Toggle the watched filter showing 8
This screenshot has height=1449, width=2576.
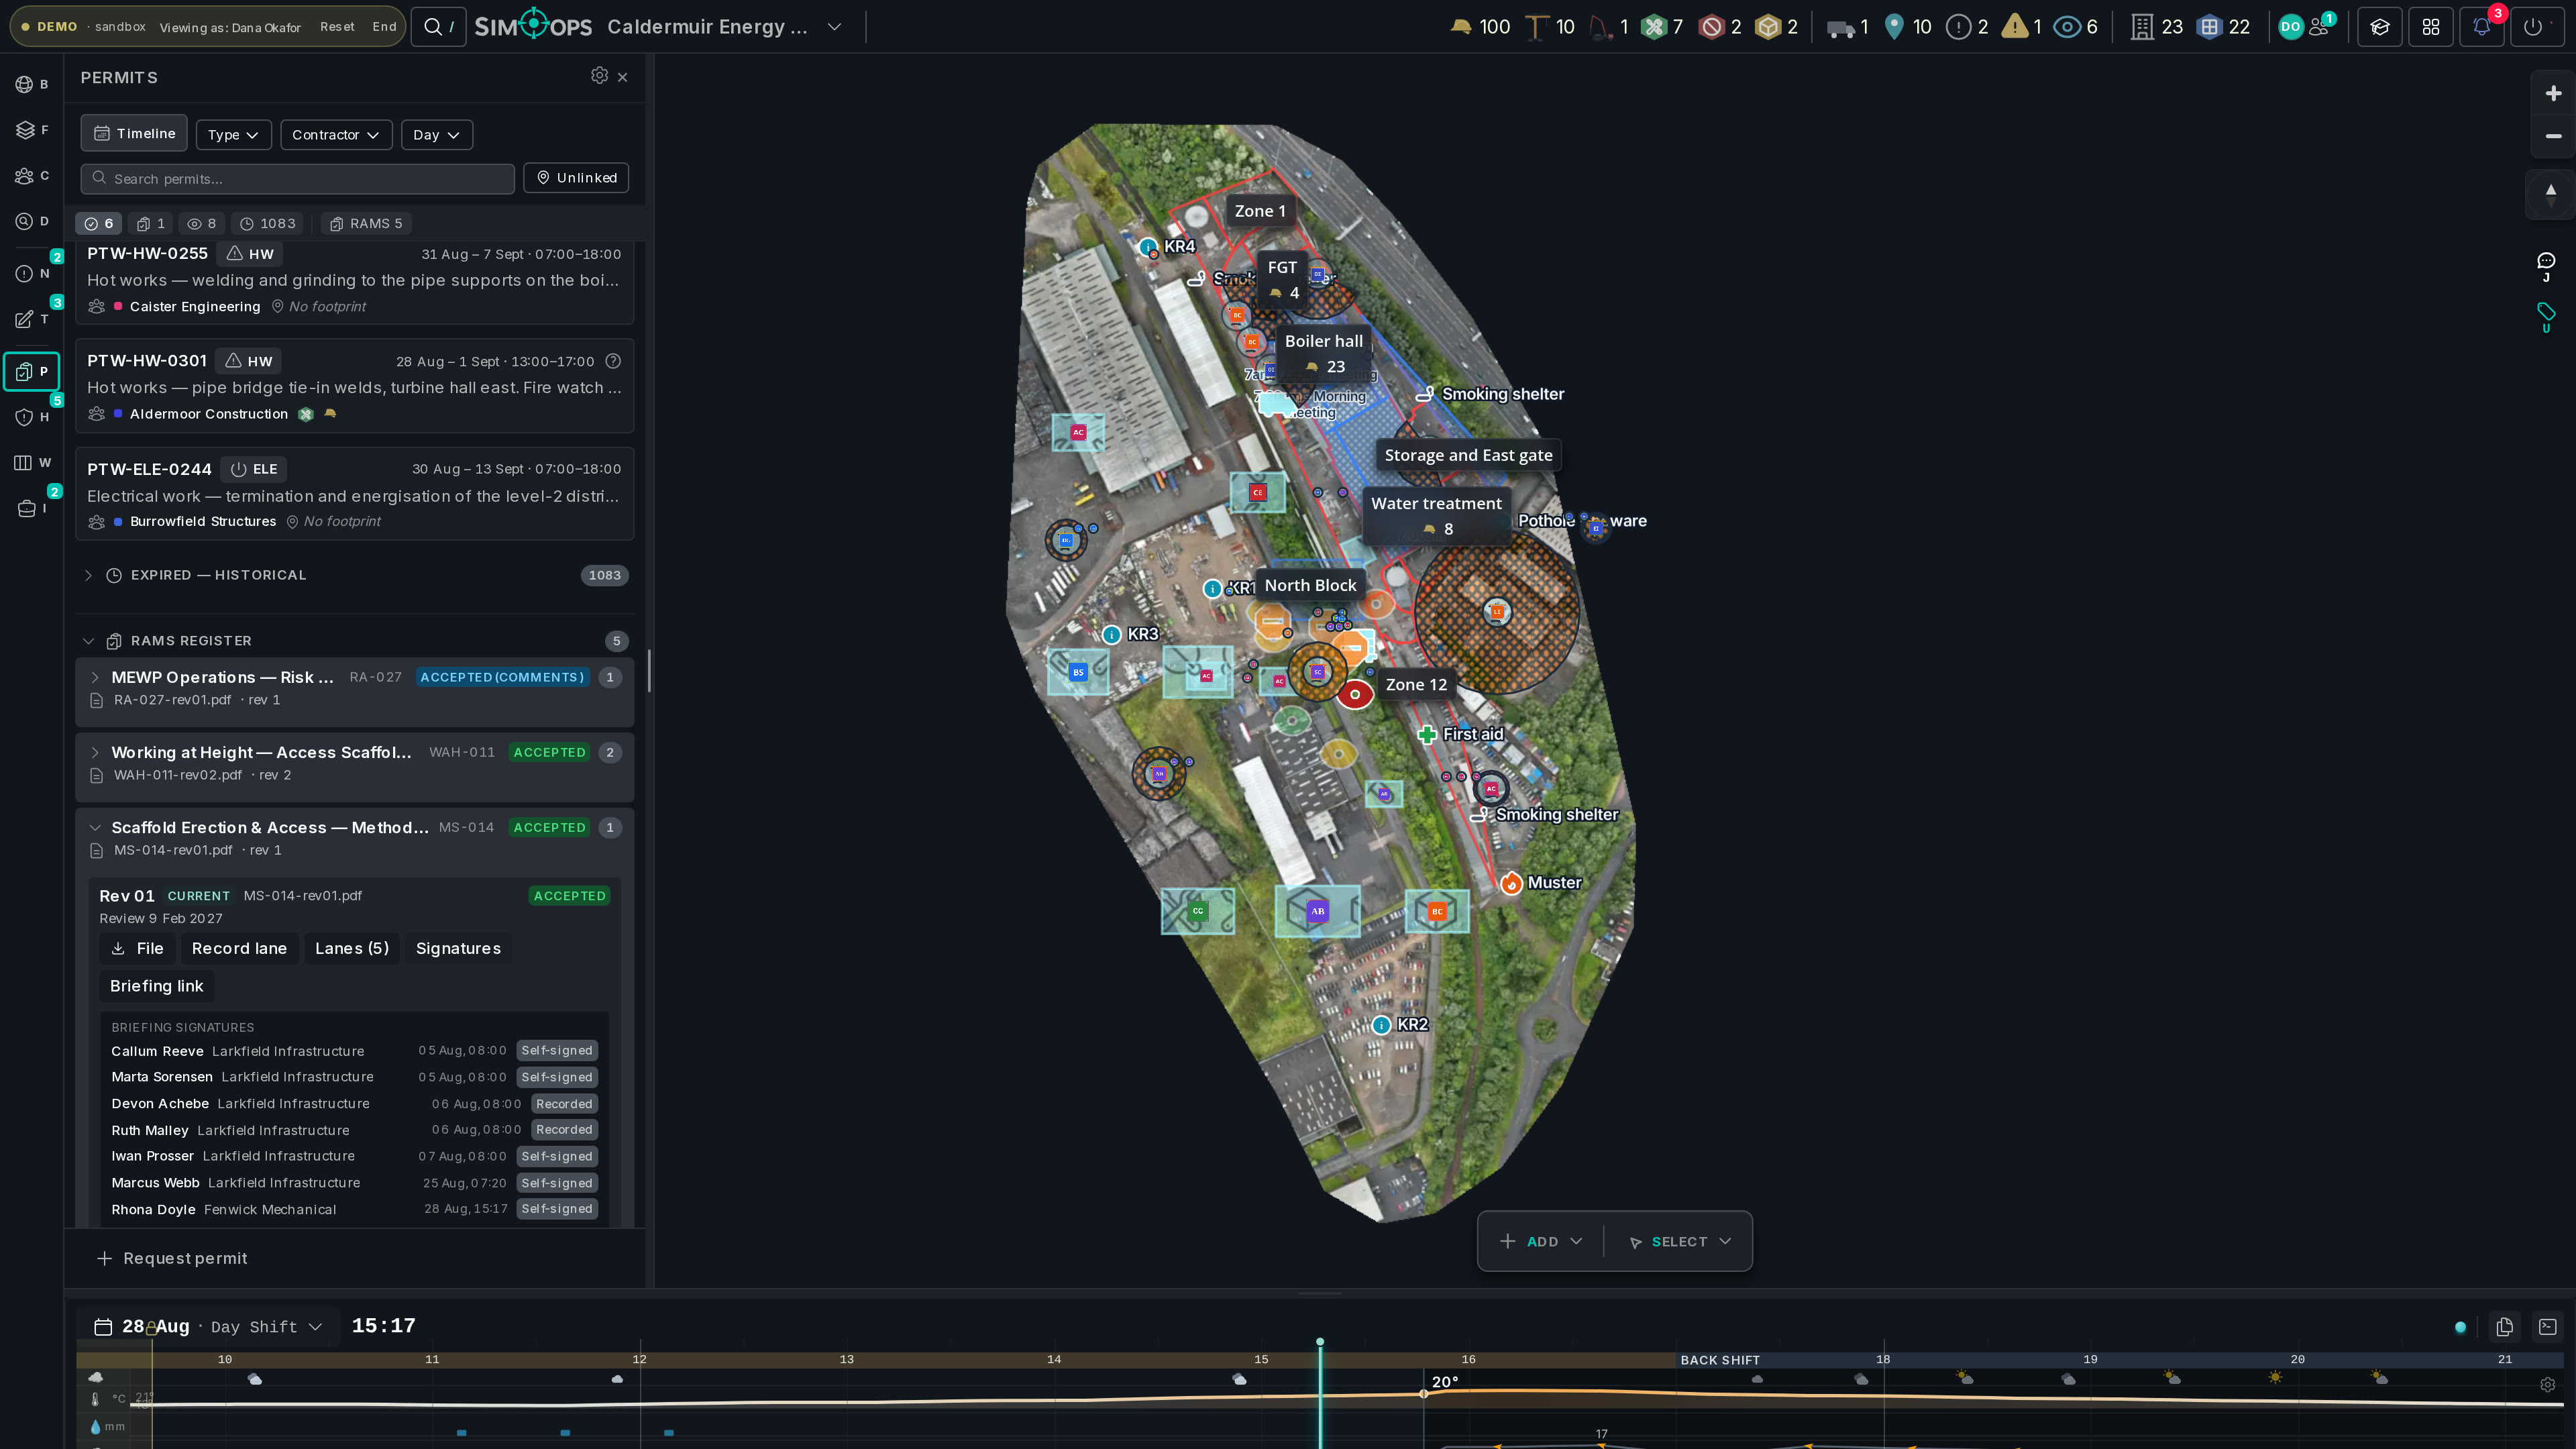[202, 223]
